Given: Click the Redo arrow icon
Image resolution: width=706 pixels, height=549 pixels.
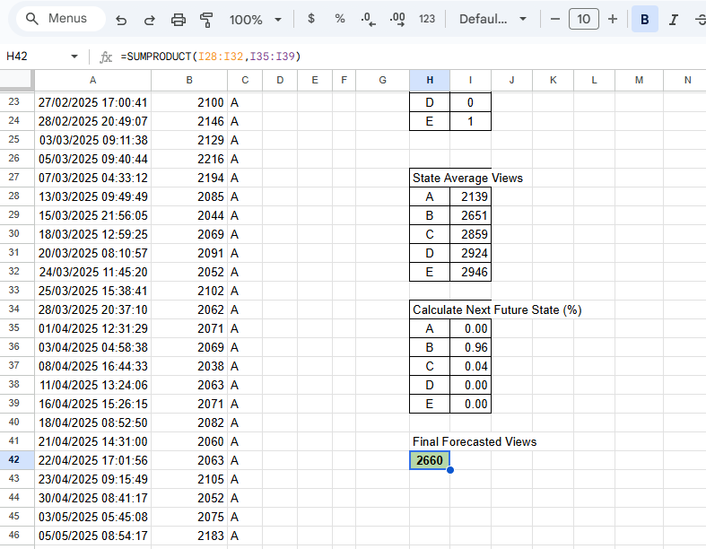Looking at the screenshot, I should pos(150,19).
